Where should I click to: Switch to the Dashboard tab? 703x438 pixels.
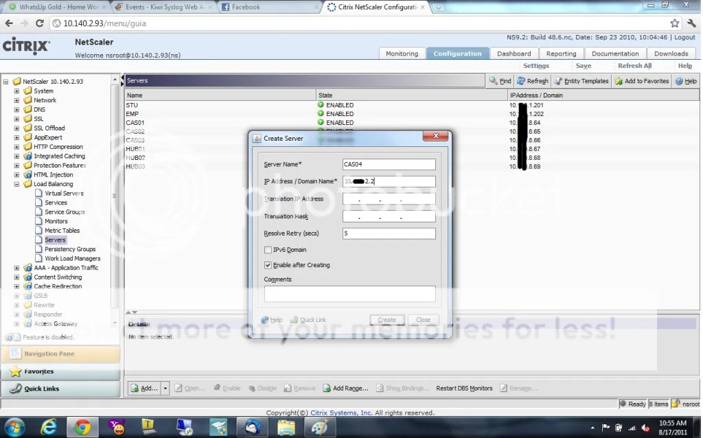[x=514, y=53]
